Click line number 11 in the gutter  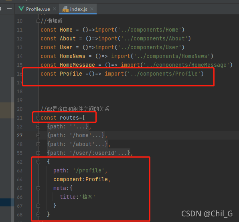[x=20, y=30]
